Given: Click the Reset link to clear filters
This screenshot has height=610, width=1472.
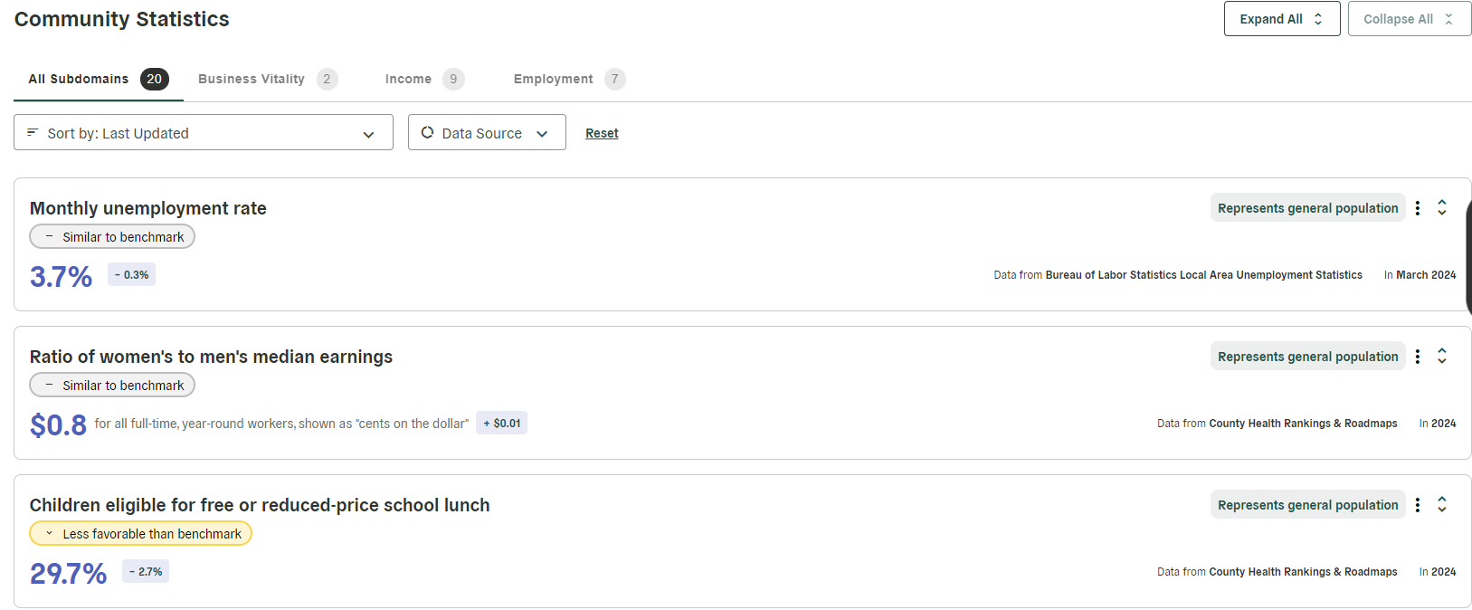Looking at the screenshot, I should pos(602,132).
